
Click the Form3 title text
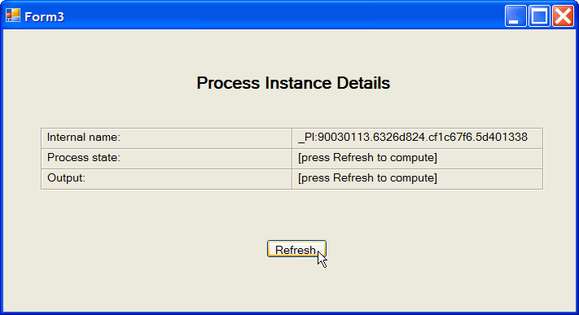(x=44, y=16)
